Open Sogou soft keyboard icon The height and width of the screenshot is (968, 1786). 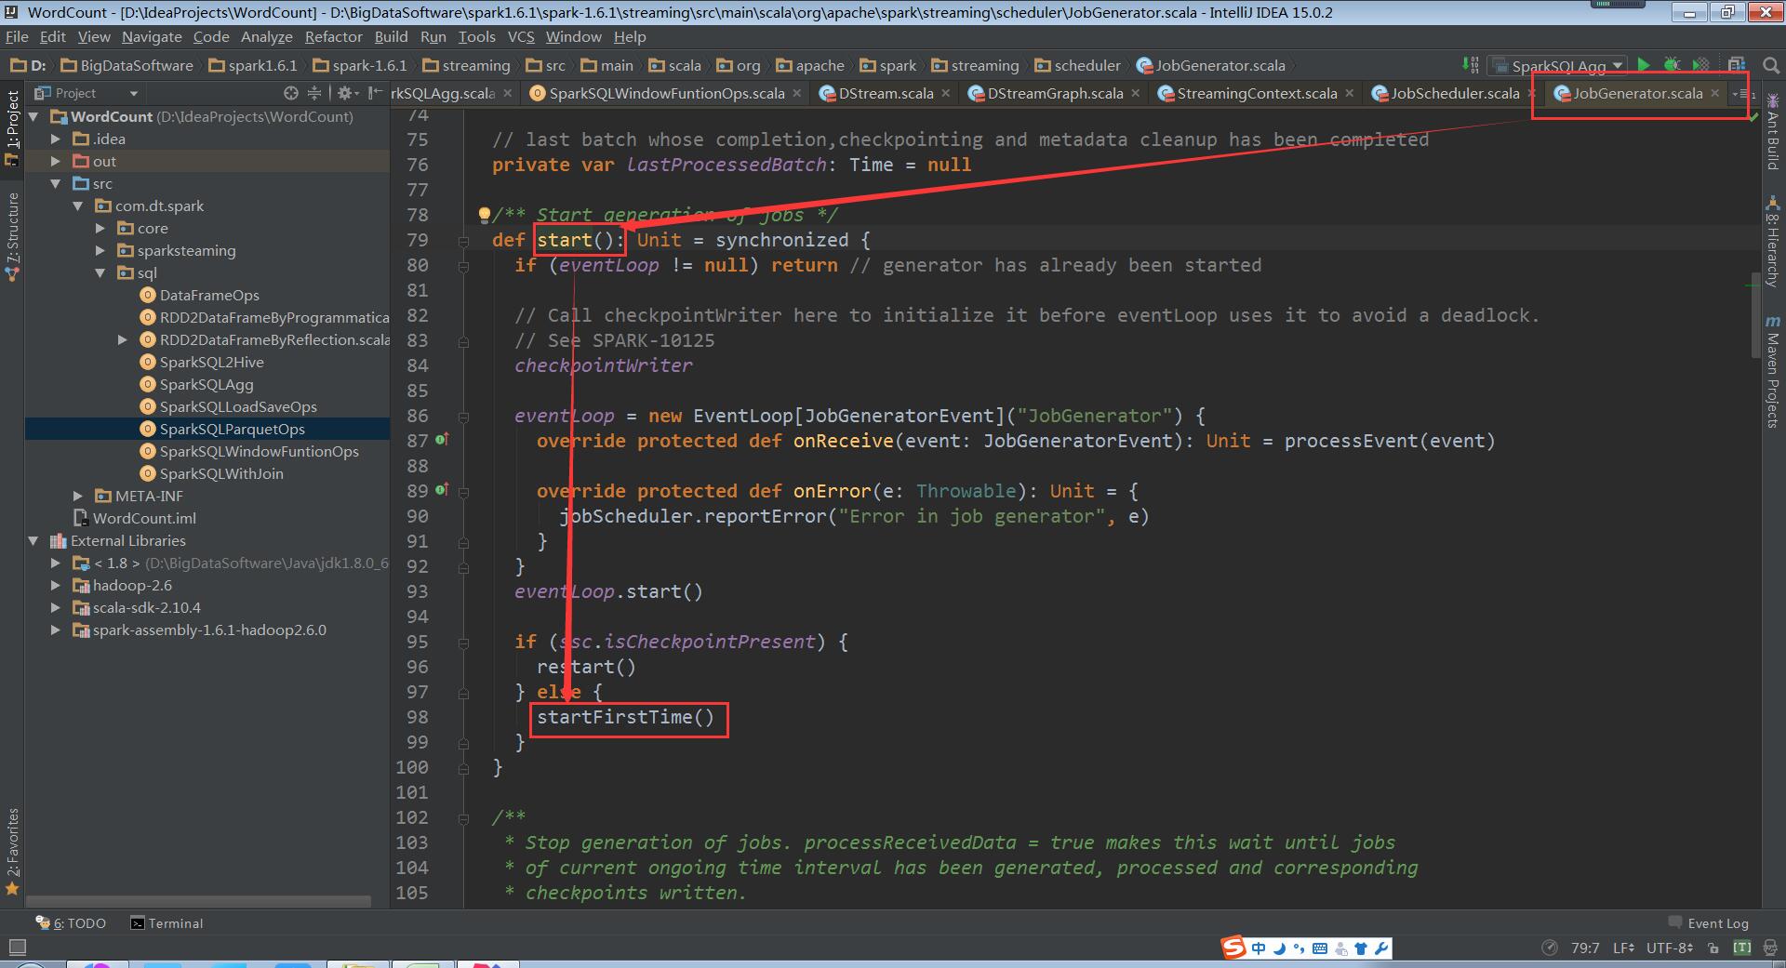coord(1319,948)
